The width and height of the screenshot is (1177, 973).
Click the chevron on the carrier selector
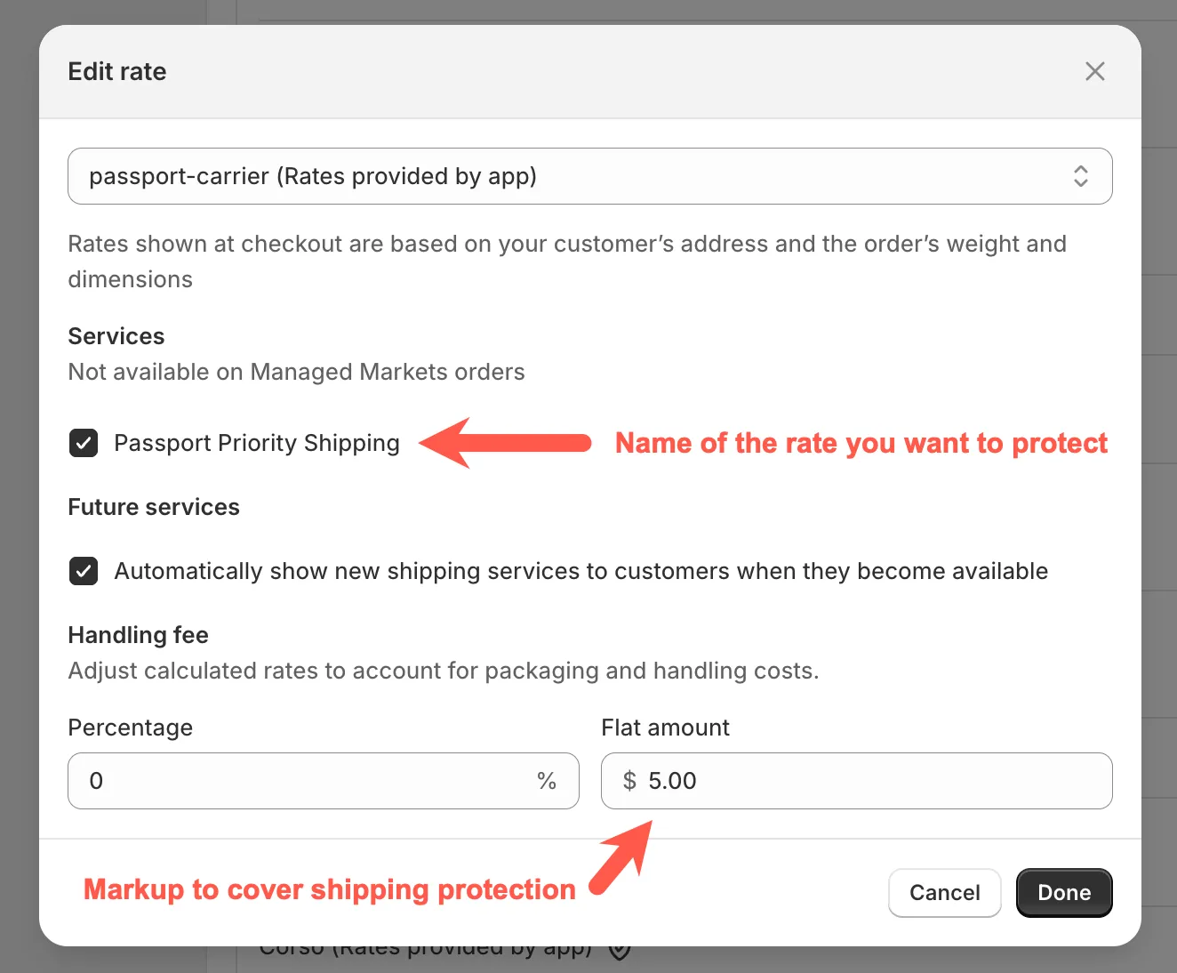(1081, 176)
